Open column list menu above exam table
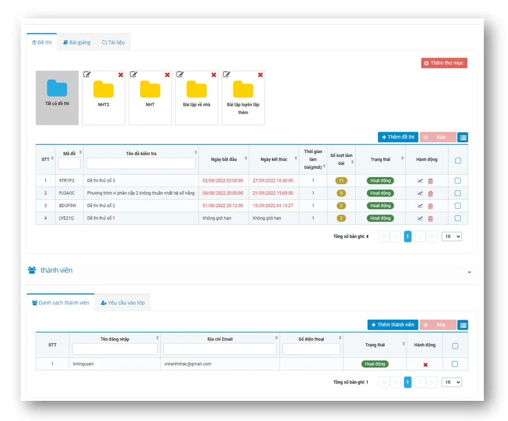 (463, 137)
